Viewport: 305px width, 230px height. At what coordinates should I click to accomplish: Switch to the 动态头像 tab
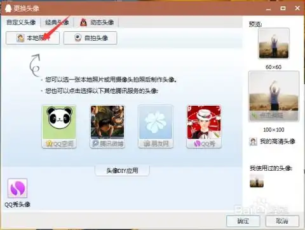(97, 22)
